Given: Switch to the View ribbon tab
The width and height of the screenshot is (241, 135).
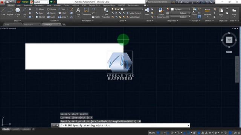Looking at the screenshot, I should coord(49,5).
